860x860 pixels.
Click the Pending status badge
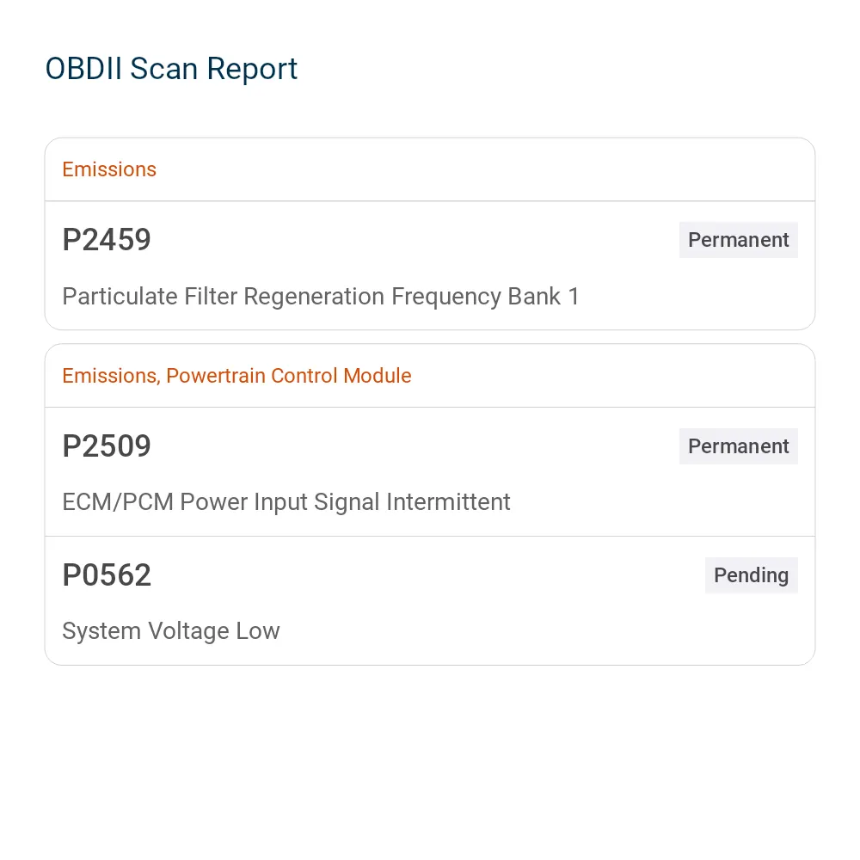752,574
